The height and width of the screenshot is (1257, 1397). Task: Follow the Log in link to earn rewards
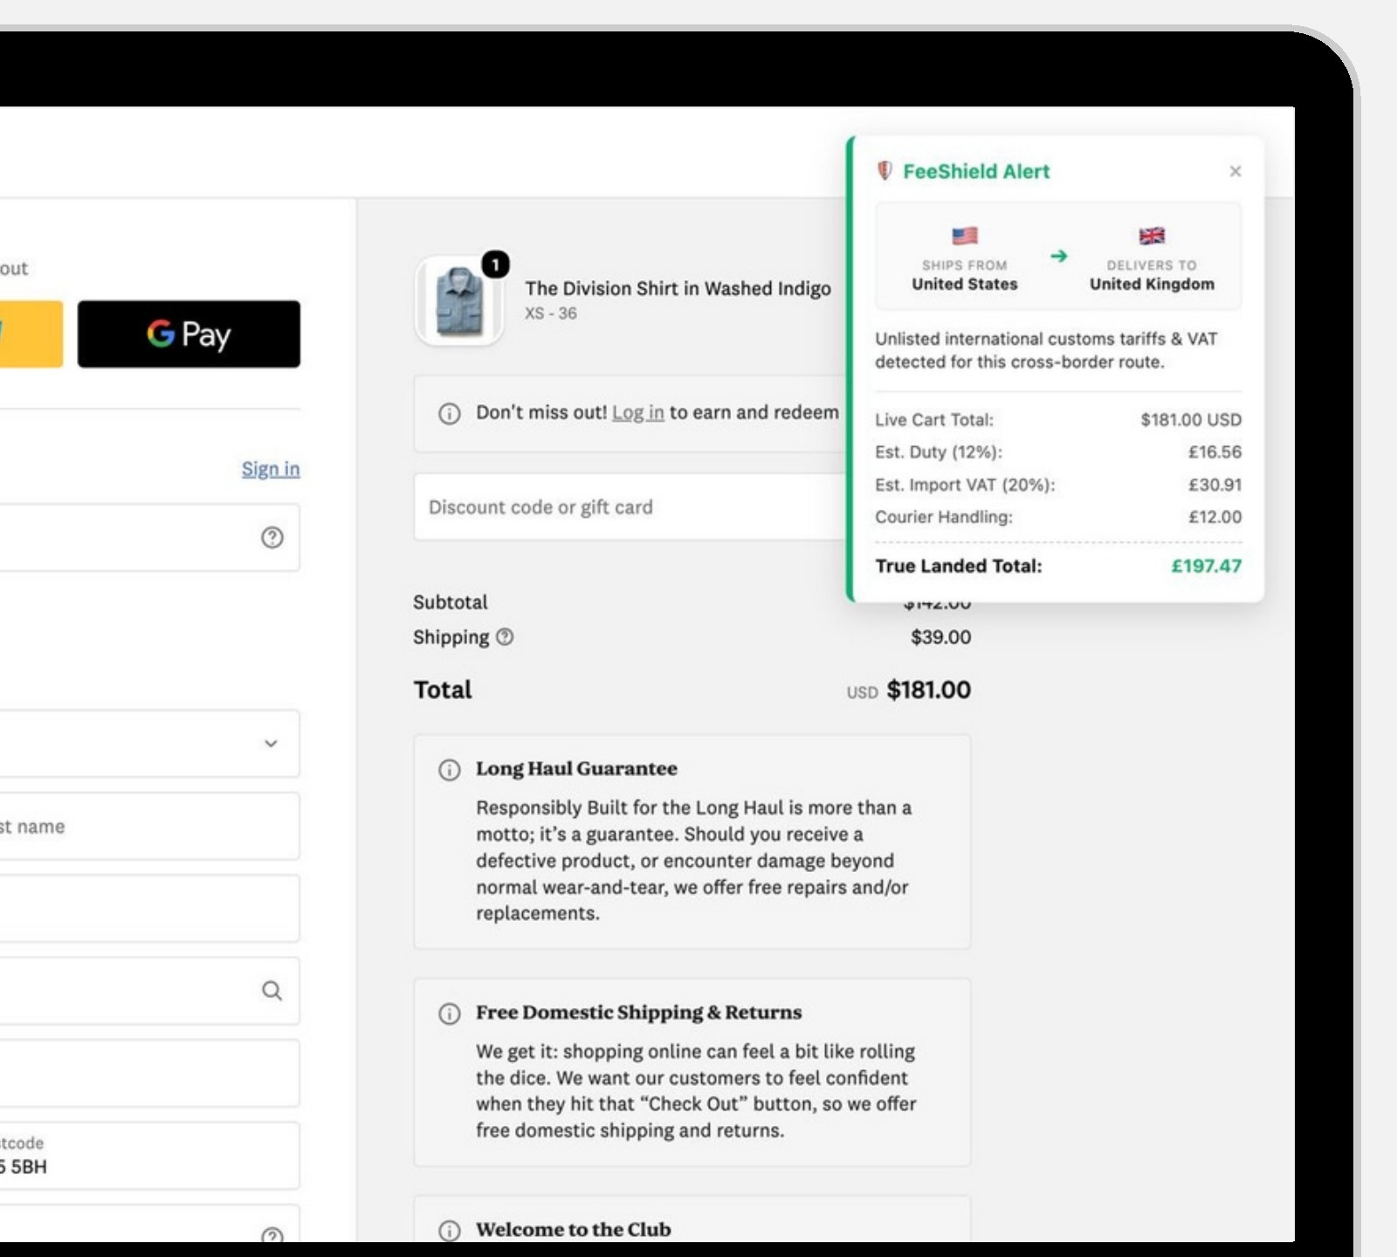(x=637, y=412)
